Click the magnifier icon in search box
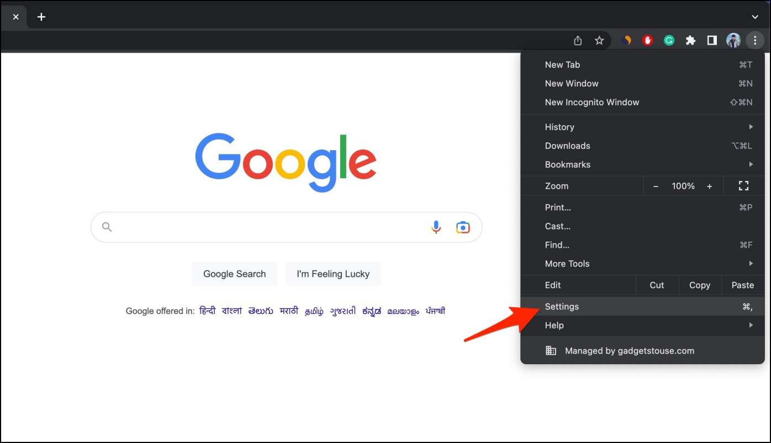Viewport: 771px width, 443px height. (107, 227)
